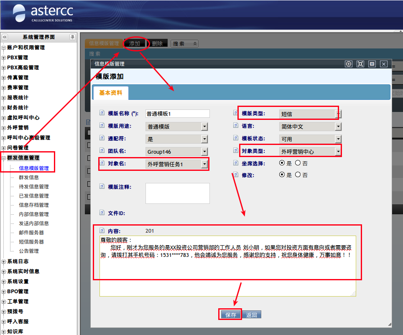Viewport: 403px width, 335px height.
Task: Open the 对象名 dropdown list
Action: (204, 164)
